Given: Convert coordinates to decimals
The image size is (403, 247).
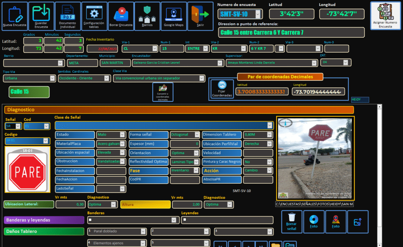Looking at the screenshot, I should tap(163, 92).
